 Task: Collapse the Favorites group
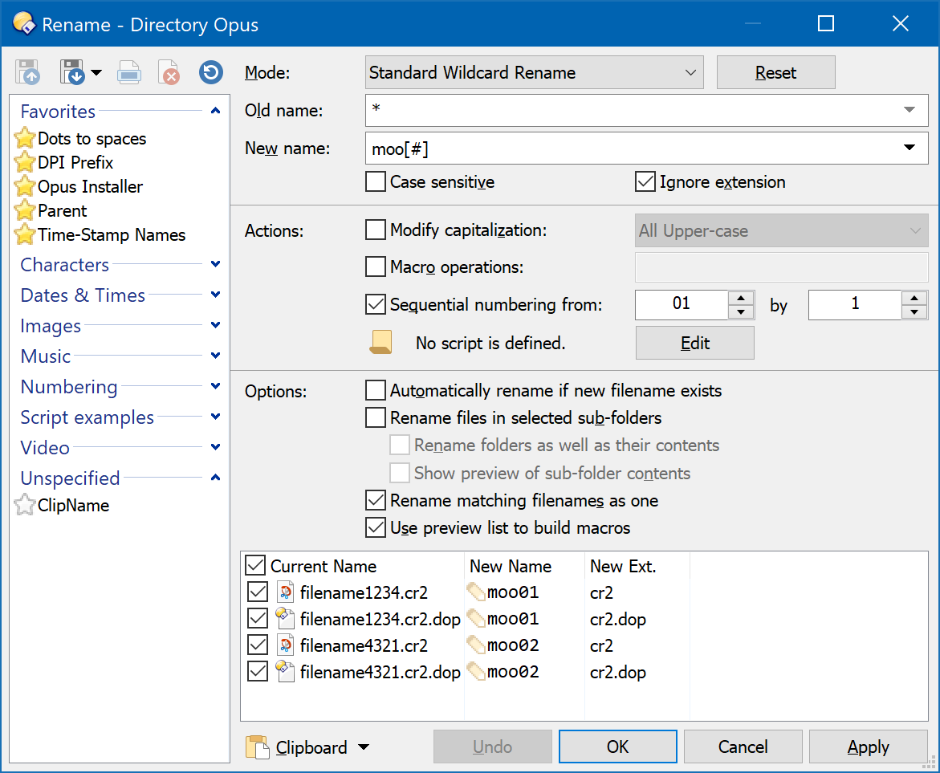[x=216, y=111]
